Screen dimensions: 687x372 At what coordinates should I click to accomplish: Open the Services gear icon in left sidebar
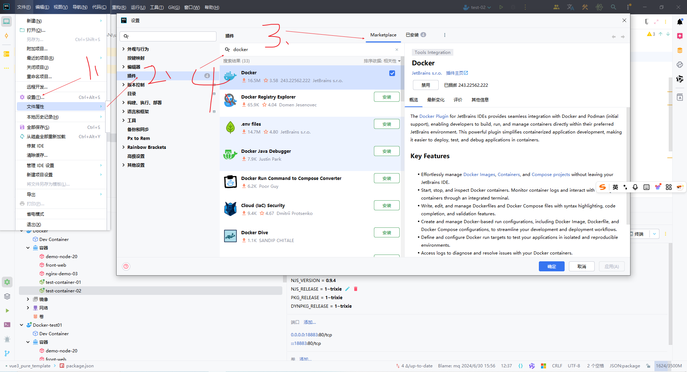(x=7, y=282)
